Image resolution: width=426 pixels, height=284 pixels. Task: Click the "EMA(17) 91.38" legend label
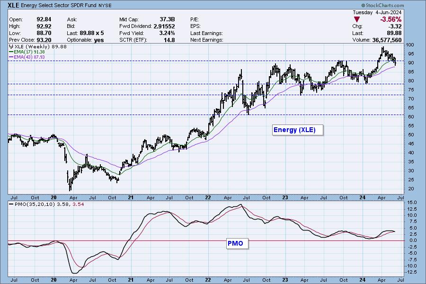click(29, 52)
